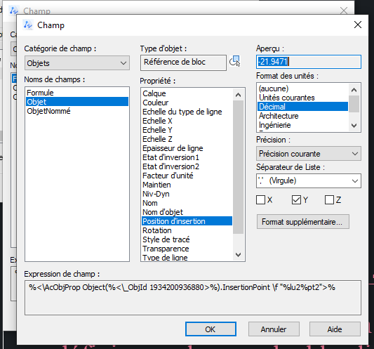
Task: Click Format des unités scrollbar thumb
Action: click(x=354, y=104)
